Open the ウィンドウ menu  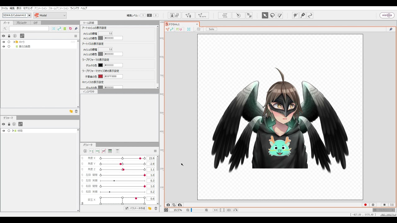74,8
